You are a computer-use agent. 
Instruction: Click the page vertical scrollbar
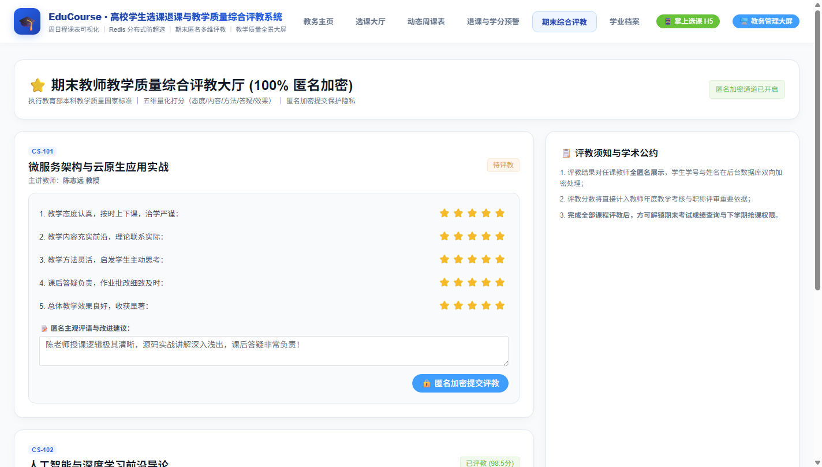tap(817, 150)
